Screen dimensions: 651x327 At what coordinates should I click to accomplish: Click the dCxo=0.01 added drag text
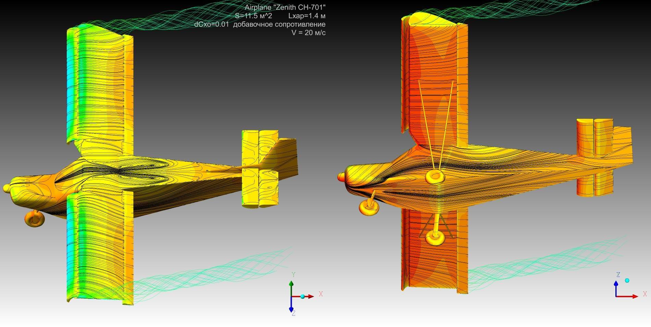(x=260, y=24)
